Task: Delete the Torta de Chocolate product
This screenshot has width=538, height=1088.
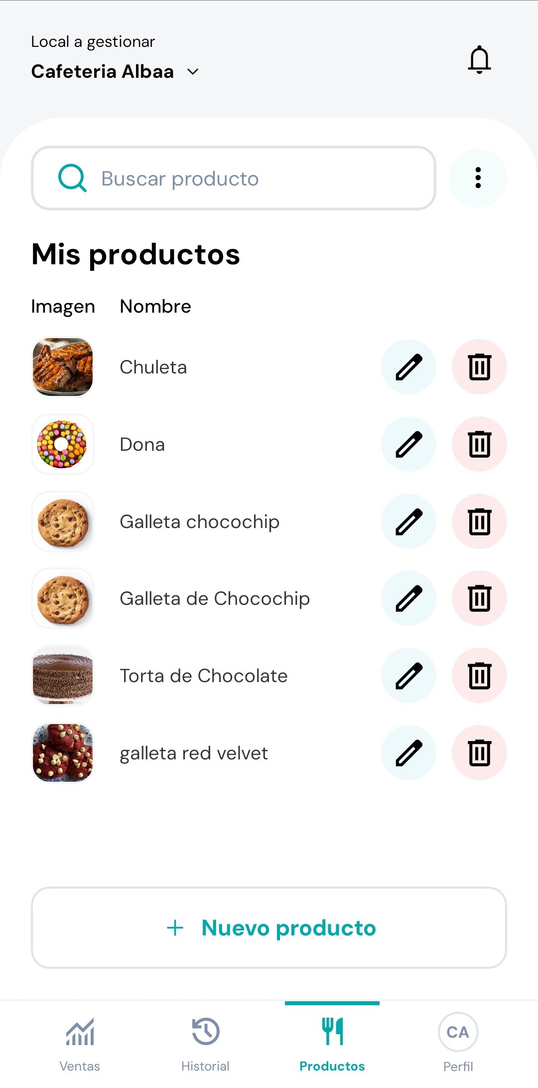Action: point(479,676)
